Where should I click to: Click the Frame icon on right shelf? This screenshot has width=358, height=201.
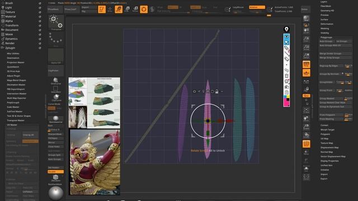click(306, 111)
